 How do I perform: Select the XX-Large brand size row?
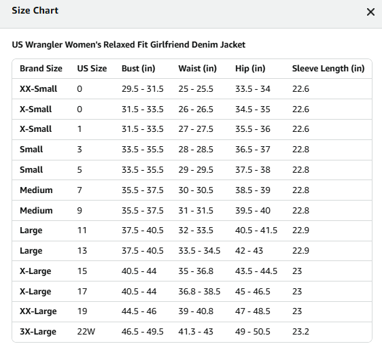pyautogui.click(x=192, y=311)
